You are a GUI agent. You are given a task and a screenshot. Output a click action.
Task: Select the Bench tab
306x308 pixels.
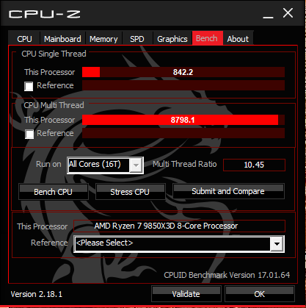(208, 38)
